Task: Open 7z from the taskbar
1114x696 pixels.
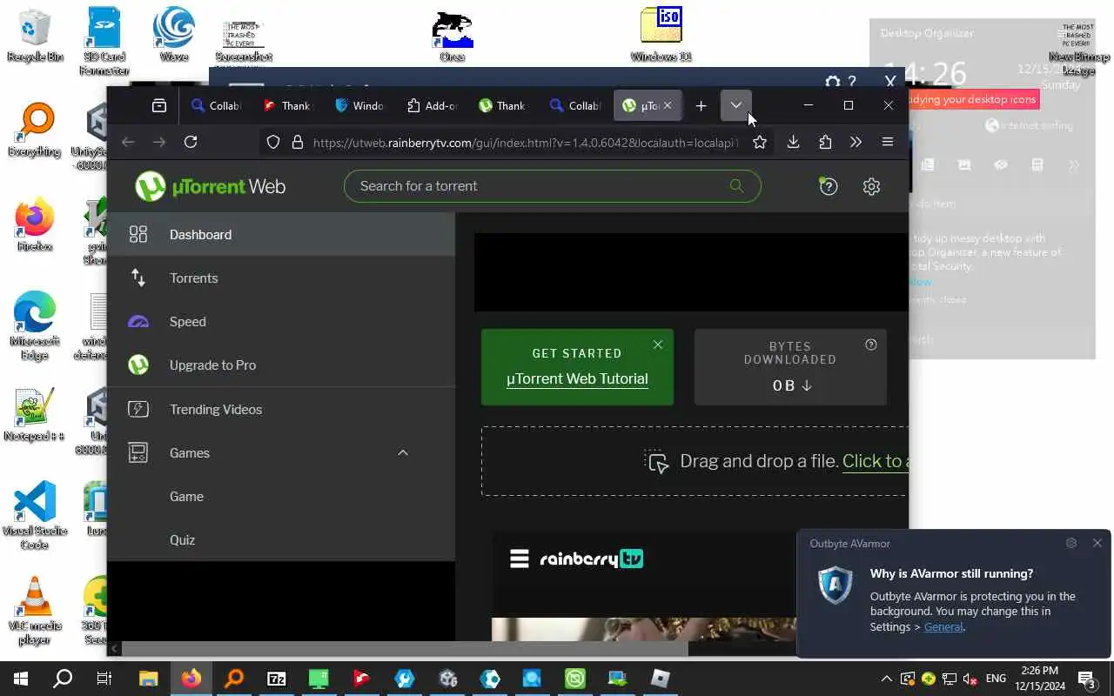Action: (276, 679)
